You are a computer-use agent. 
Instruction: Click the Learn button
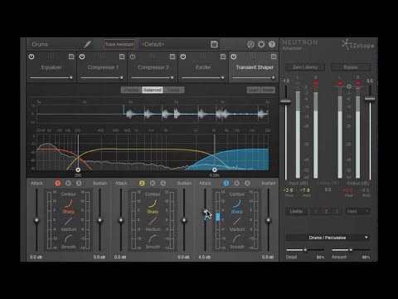coord(254,90)
